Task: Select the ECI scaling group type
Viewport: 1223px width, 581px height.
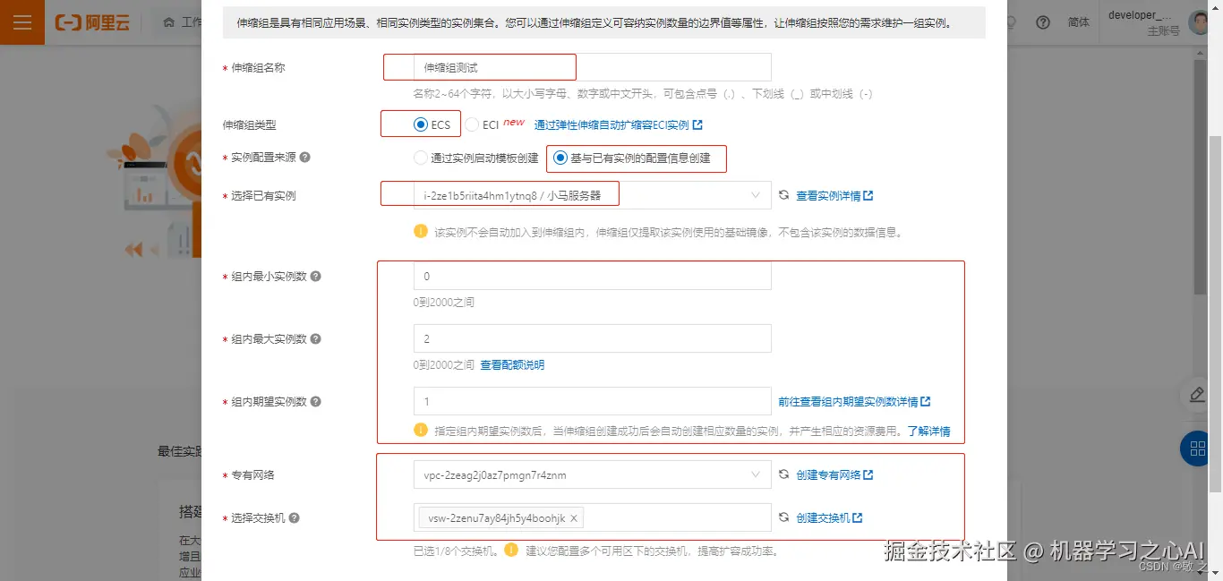Action: 472,124
